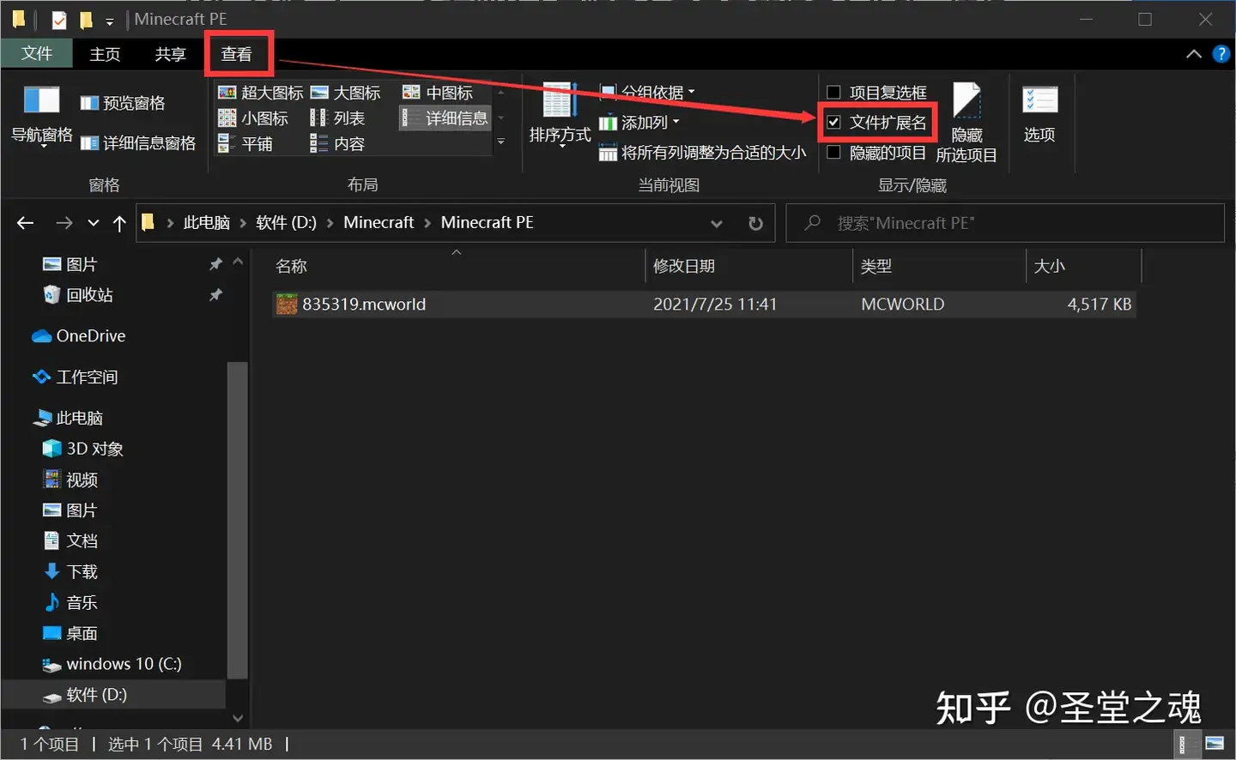The image size is (1236, 760).
Task: Choose 平铺 tiles layout
Action: (245, 144)
